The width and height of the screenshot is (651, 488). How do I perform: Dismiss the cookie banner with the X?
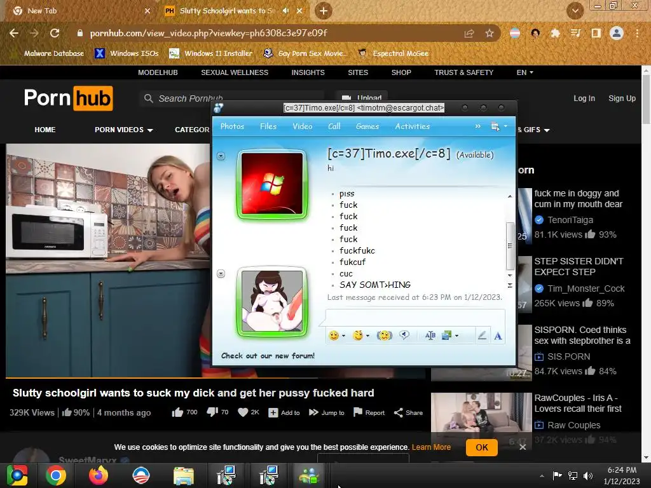pyautogui.click(x=523, y=447)
